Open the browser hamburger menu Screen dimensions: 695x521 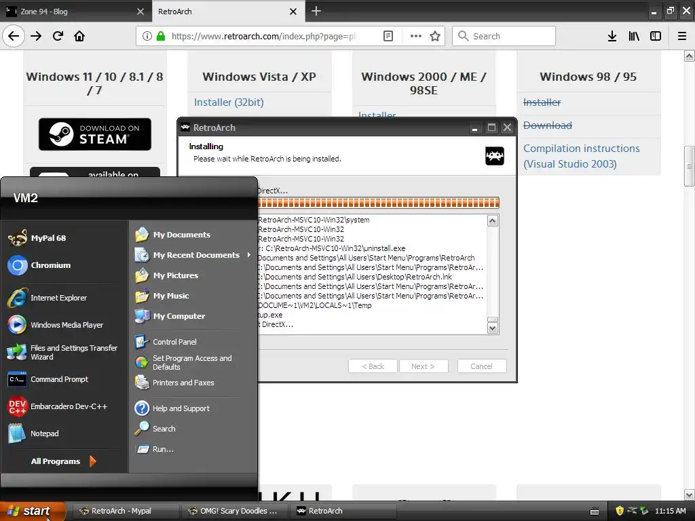pos(682,36)
